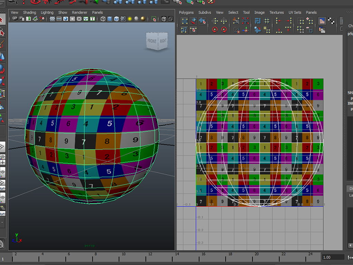Open the Renderer menu
This screenshot has width=353, height=265.
coord(80,12)
